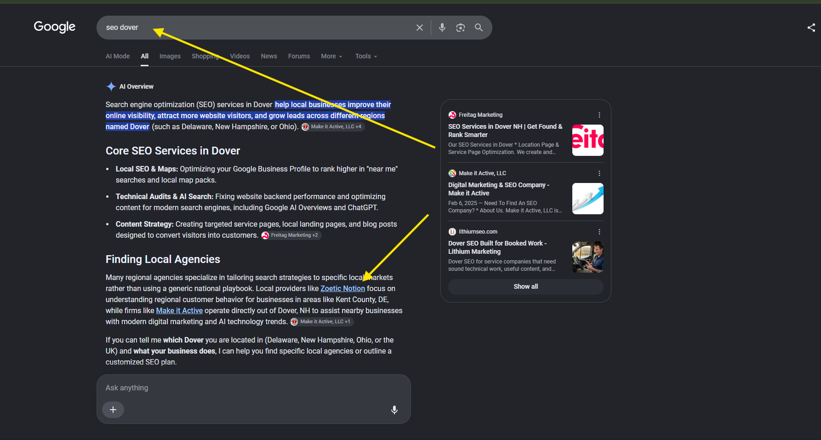Image resolution: width=821 pixels, height=440 pixels.
Task: Click the Freitag Marketing favicon in source card
Action: click(452, 115)
